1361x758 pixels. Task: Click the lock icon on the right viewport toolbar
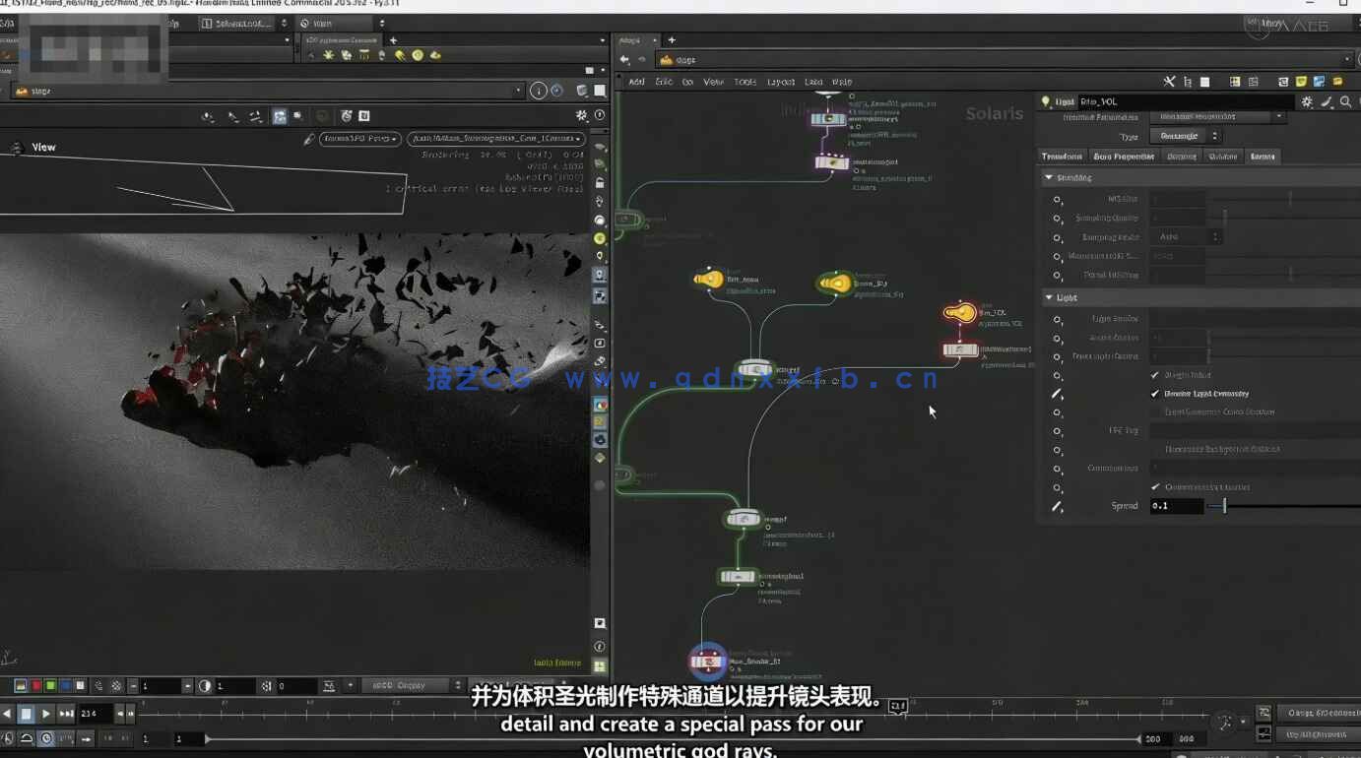click(601, 181)
